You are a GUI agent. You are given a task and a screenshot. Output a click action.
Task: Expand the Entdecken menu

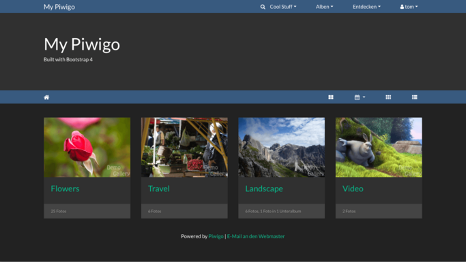[366, 7]
